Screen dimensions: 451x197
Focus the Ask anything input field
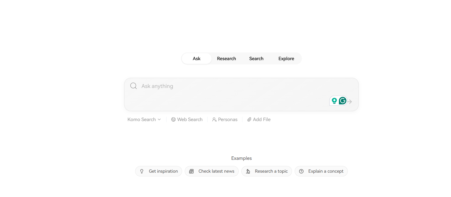(x=241, y=94)
